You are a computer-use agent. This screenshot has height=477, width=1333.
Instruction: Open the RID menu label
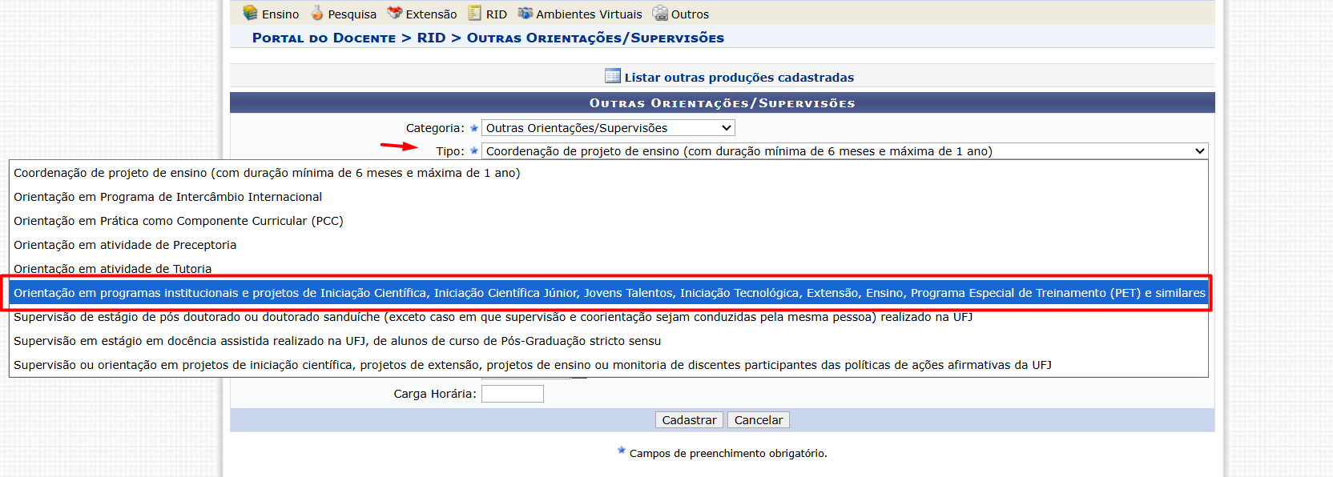pos(497,14)
